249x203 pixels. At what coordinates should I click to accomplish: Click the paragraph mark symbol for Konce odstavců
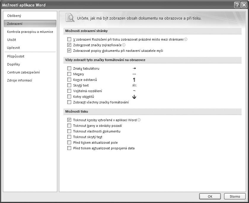coord(134,80)
